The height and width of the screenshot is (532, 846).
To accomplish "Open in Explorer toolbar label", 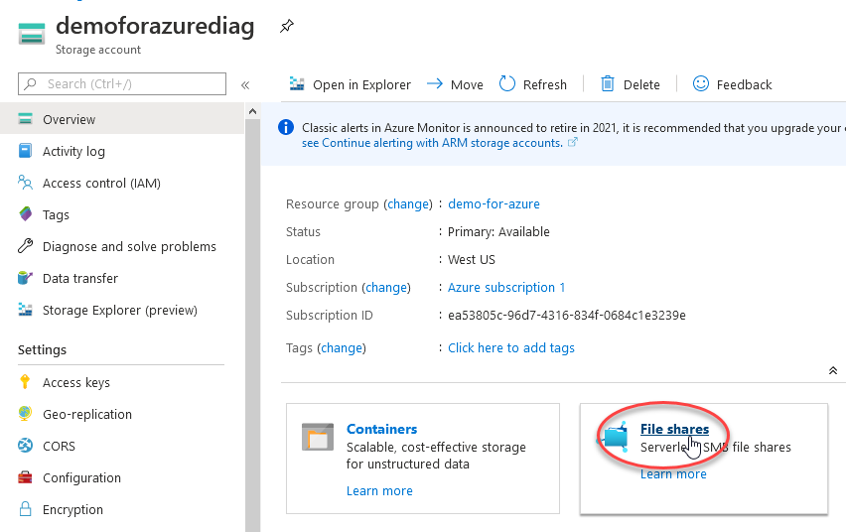I will tap(362, 84).
